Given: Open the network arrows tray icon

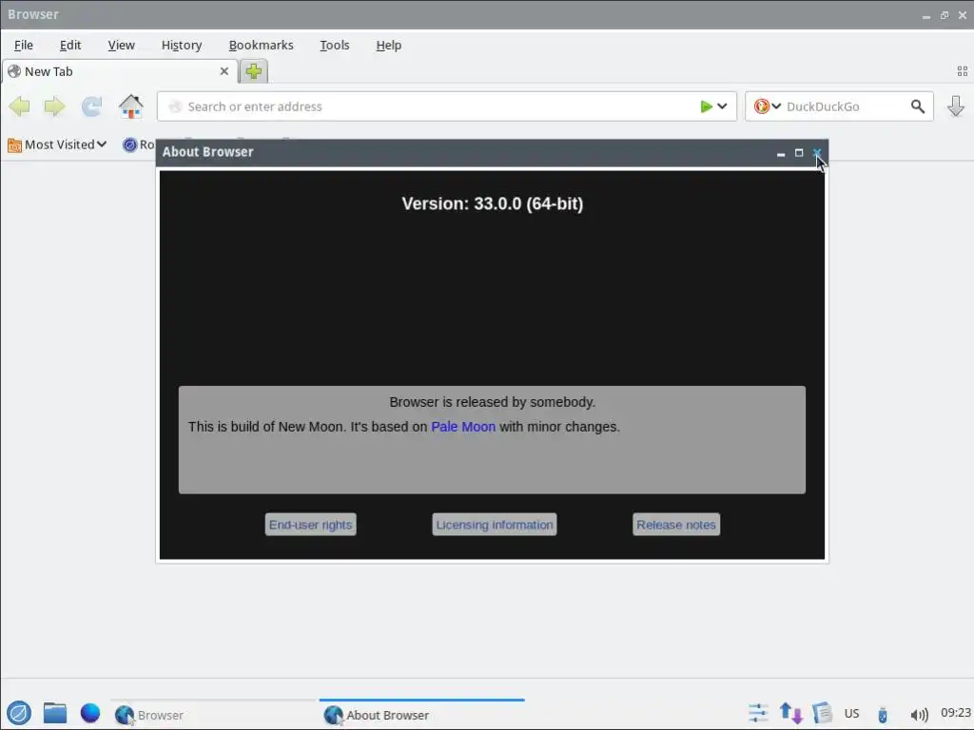Looking at the screenshot, I should pos(790,713).
